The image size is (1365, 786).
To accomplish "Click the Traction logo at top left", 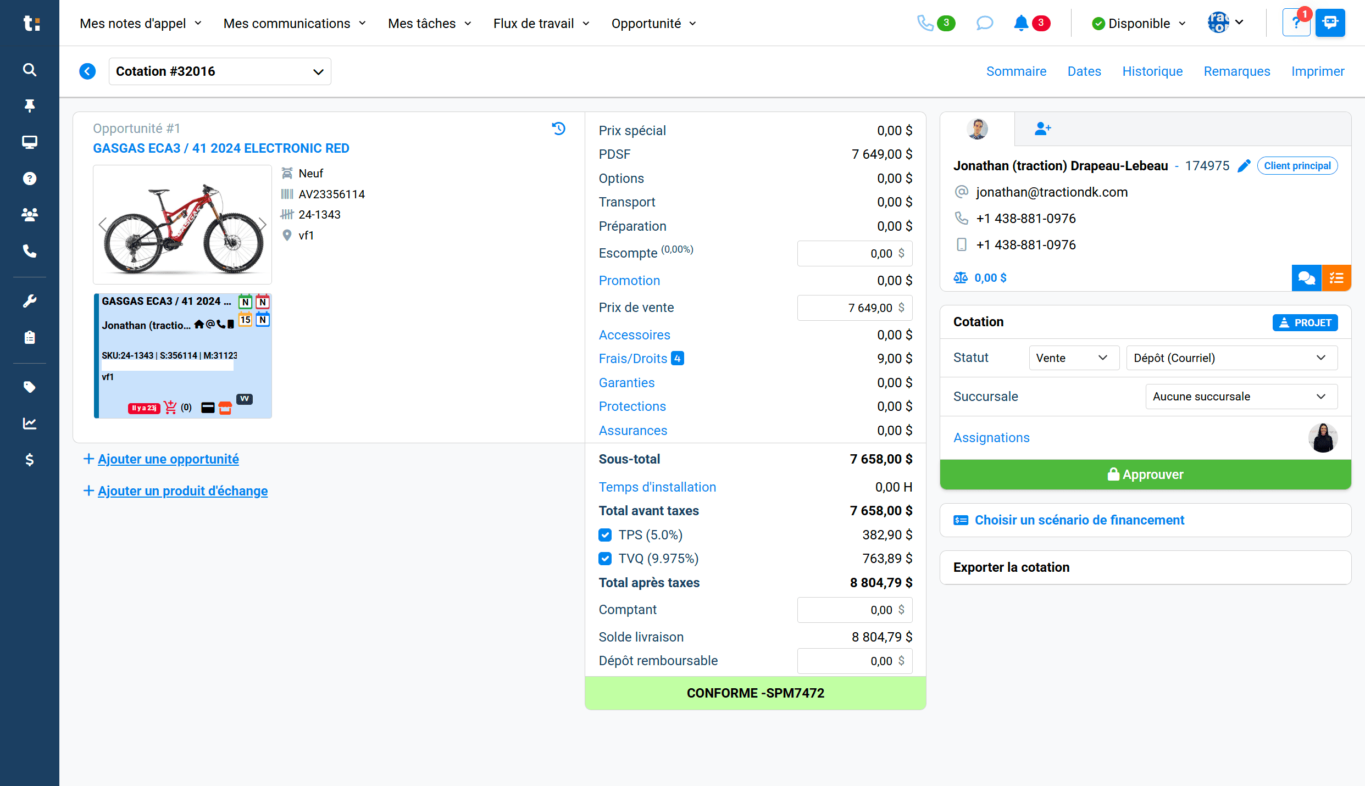I will (x=32, y=23).
